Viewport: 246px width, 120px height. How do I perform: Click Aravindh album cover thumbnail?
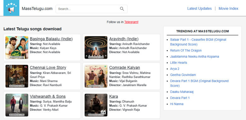[96, 47]
